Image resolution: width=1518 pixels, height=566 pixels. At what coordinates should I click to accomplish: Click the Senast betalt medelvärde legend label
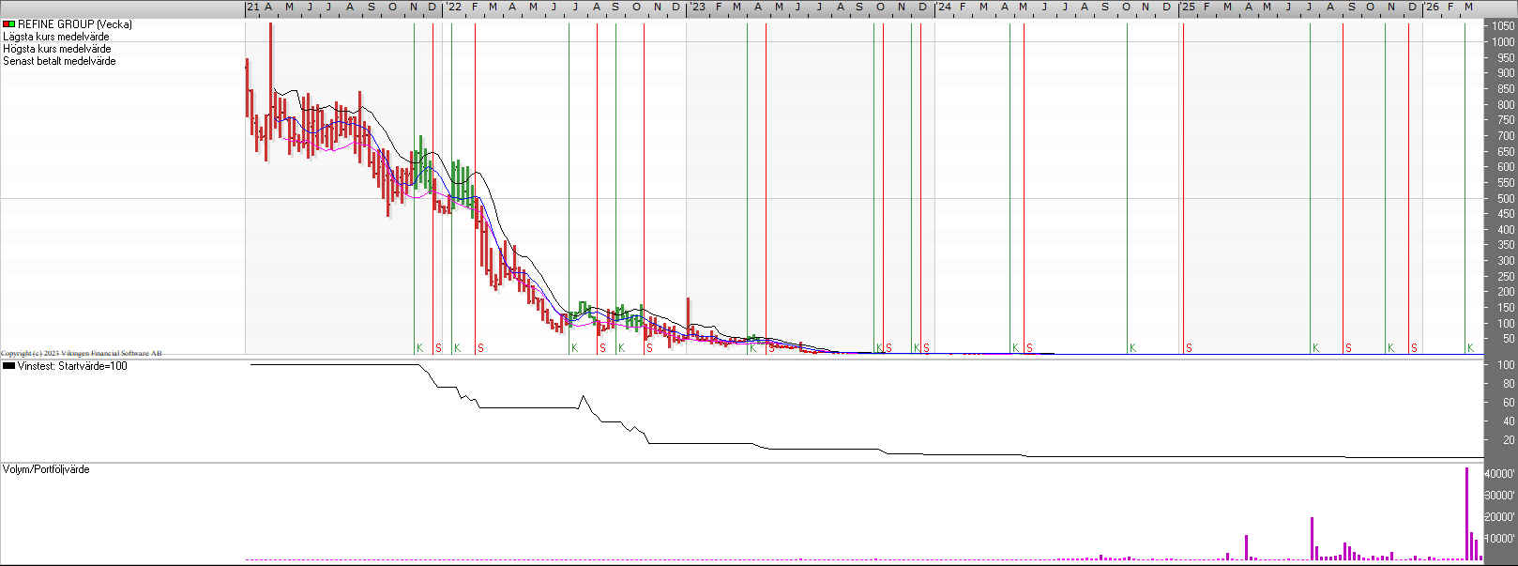(59, 61)
